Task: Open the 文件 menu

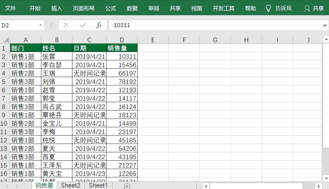Action: point(11,8)
